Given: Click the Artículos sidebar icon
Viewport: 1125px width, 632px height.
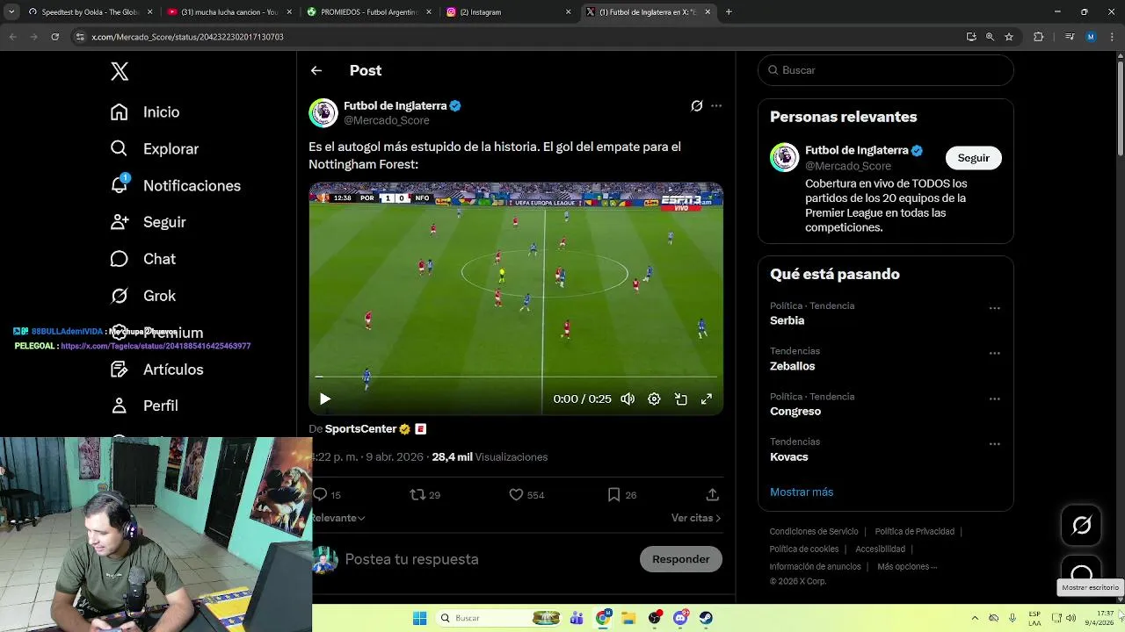Looking at the screenshot, I should (x=119, y=369).
